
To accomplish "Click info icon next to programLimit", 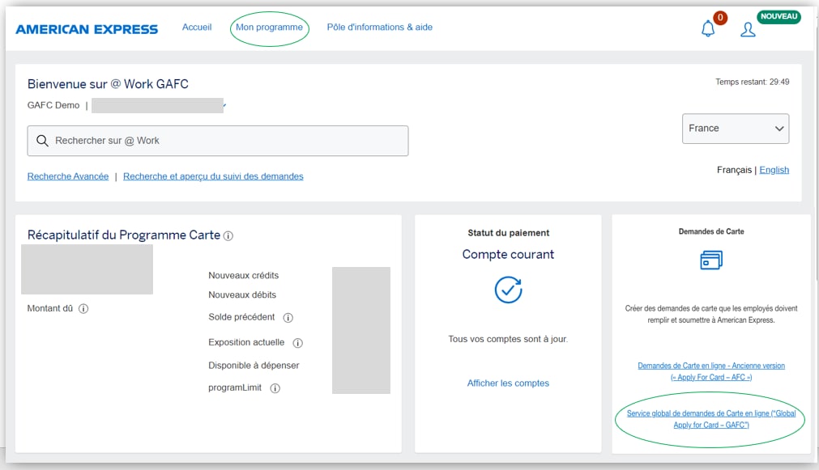I will coord(275,388).
